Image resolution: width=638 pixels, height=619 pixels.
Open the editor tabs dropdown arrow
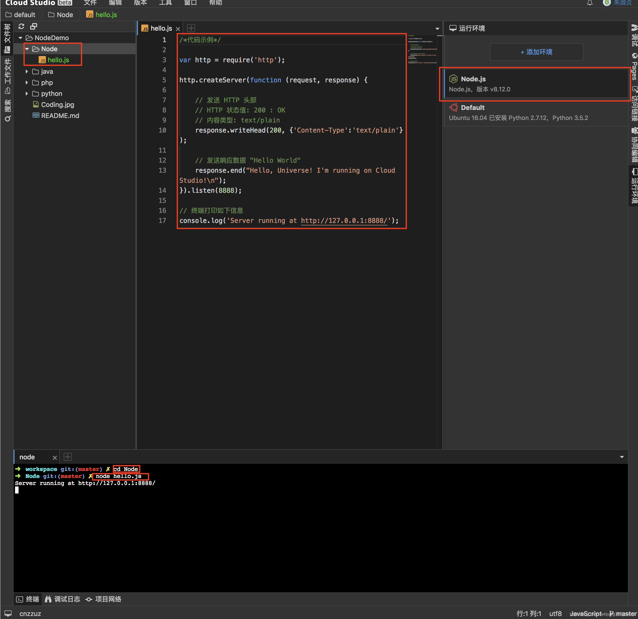437,29
